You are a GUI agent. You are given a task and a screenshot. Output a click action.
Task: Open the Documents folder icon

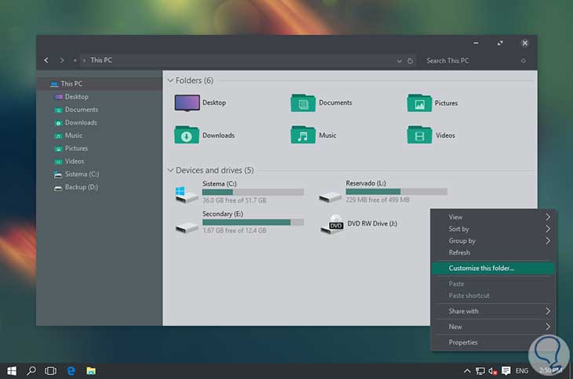click(x=303, y=103)
